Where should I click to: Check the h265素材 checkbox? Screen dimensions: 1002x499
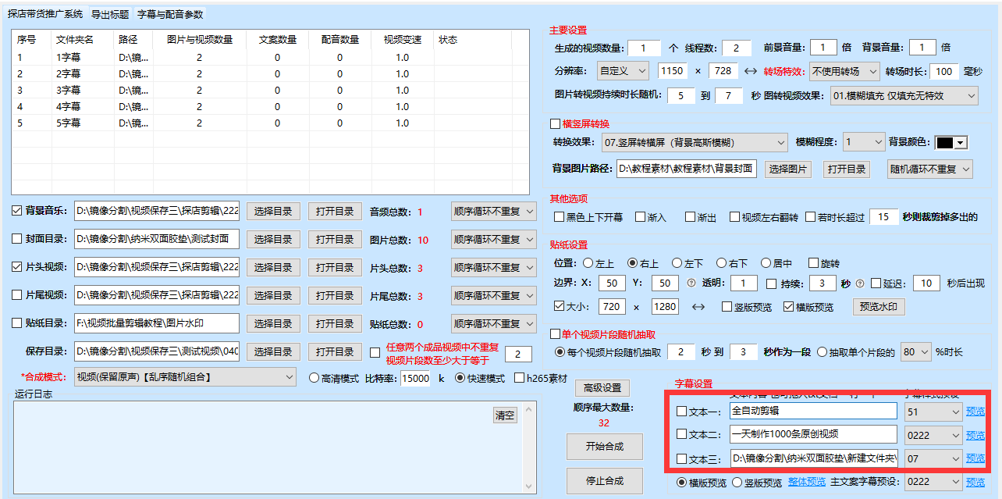[520, 378]
